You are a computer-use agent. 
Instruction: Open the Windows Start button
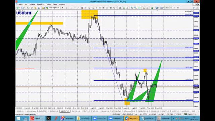18,118
